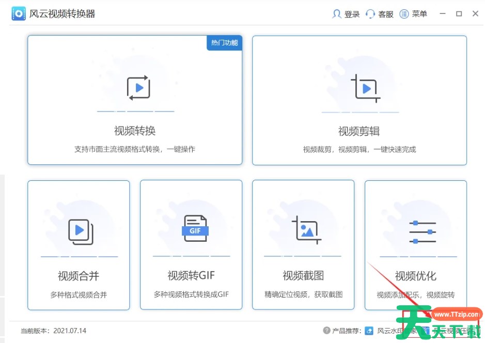This screenshot has width=485, height=343.
Task: Click the 客服 headset icon
Action: coord(370,14)
